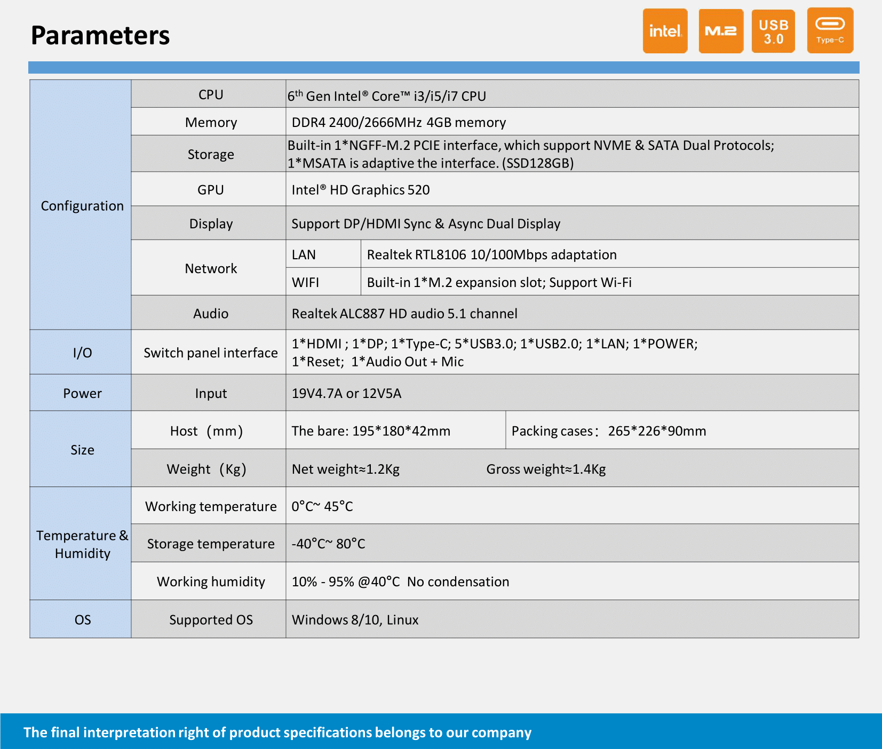Click -40°C~ 80°C value
The height and width of the screenshot is (749, 882).
coord(328,544)
